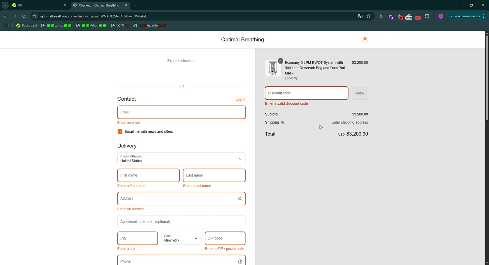Click the EWOT System product thumbnail
The image size is (489, 265).
pos(273,68)
